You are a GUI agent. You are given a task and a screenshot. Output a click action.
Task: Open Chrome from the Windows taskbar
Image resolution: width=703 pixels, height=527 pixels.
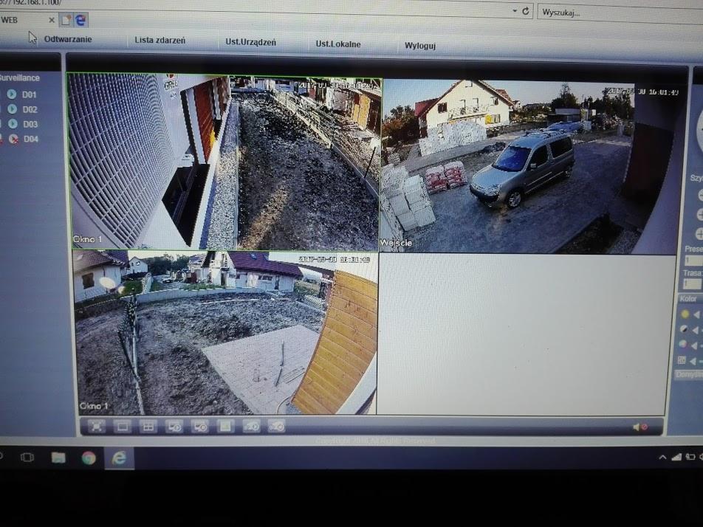click(89, 458)
